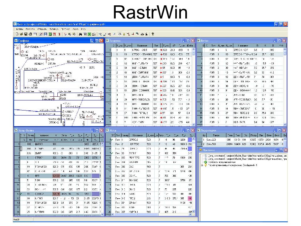The width and height of the screenshot is (301, 226).
Task: Click the toolbar icon left of the help icon
Action: point(147,34)
